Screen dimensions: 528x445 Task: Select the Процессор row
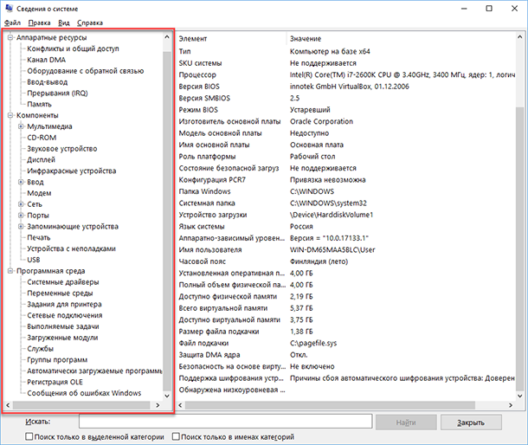pyautogui.click(x=346, y=74)
